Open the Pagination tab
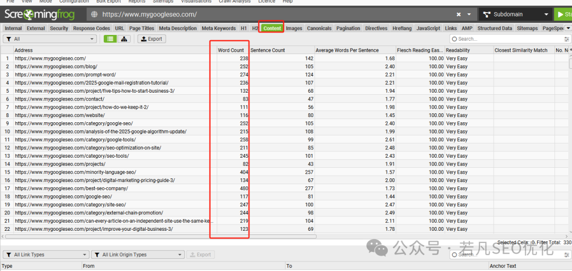Viewport: 572px width, 271px height. (x=348, y=28)
